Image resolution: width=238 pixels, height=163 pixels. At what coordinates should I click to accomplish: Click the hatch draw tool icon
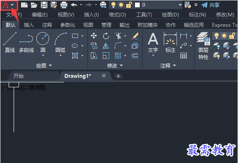pos(75,56)
